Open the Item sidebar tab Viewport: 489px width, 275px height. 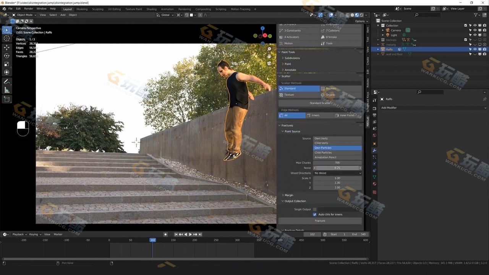click(368, 29)
